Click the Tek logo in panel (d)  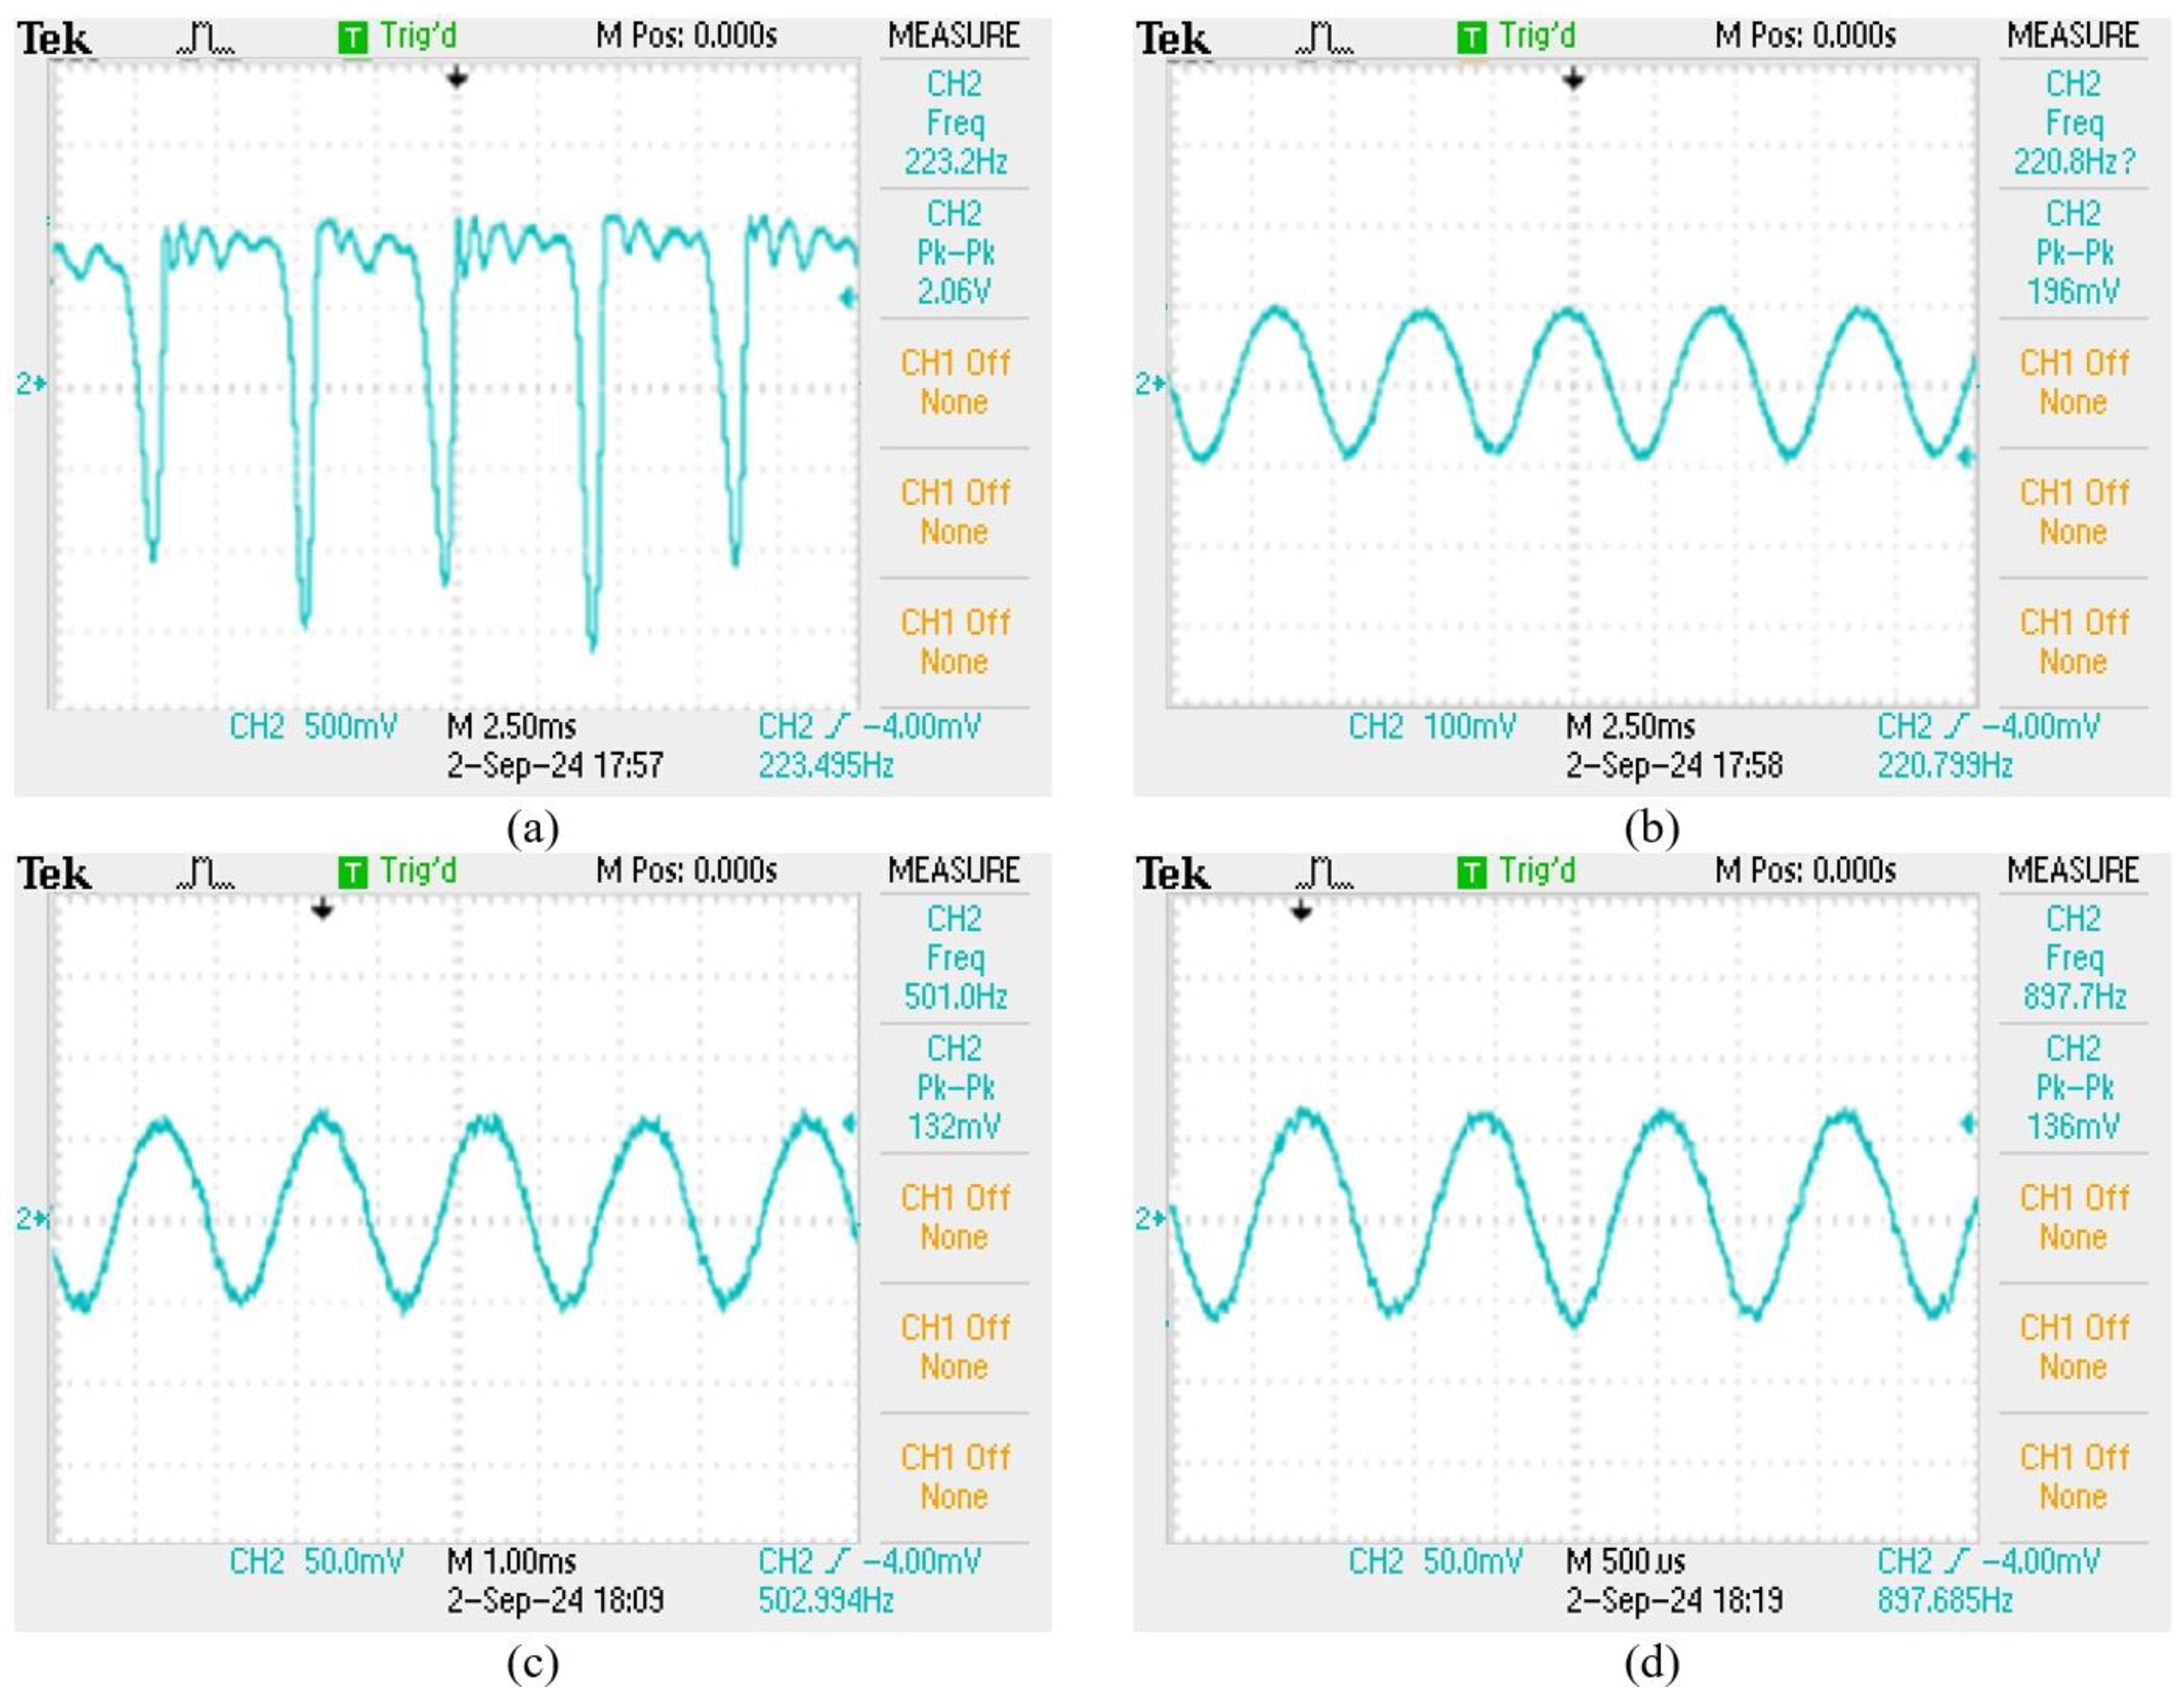[x=1173, y=875]
